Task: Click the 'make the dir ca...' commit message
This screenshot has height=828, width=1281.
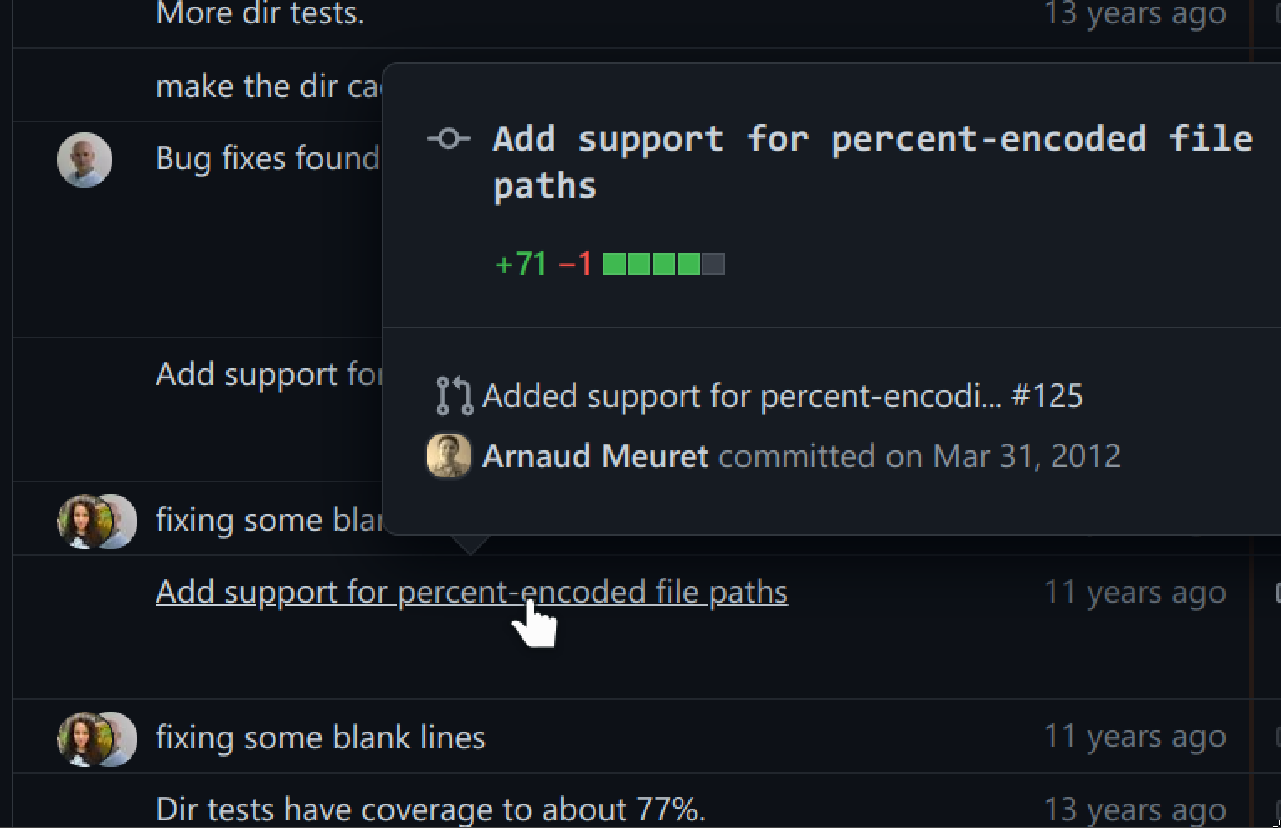Action: 268,85
